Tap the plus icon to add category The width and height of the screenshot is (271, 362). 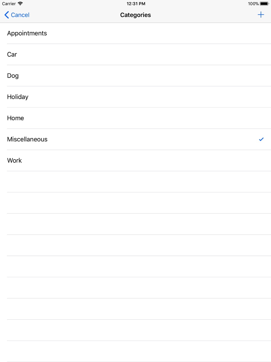pyautogui.click(x=261, y=15)
